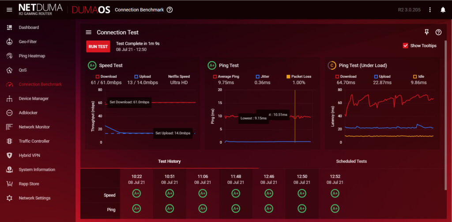Click the 11:06 Ping A+ result badge
This screenshot has height=222, width=452.
coord(203,208)
